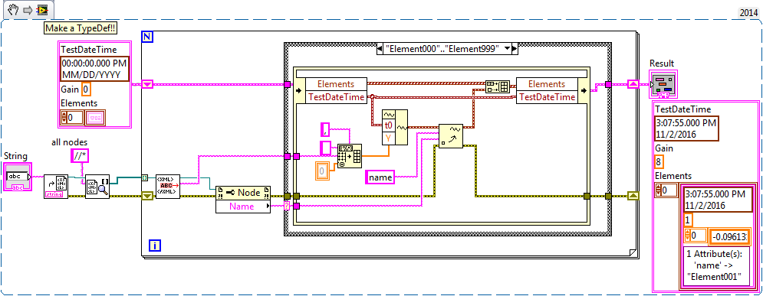763x296 pixels.
Task: Click Elements in the Bundle By Name node
Action: pyautogui.click(x=547, y=84)
